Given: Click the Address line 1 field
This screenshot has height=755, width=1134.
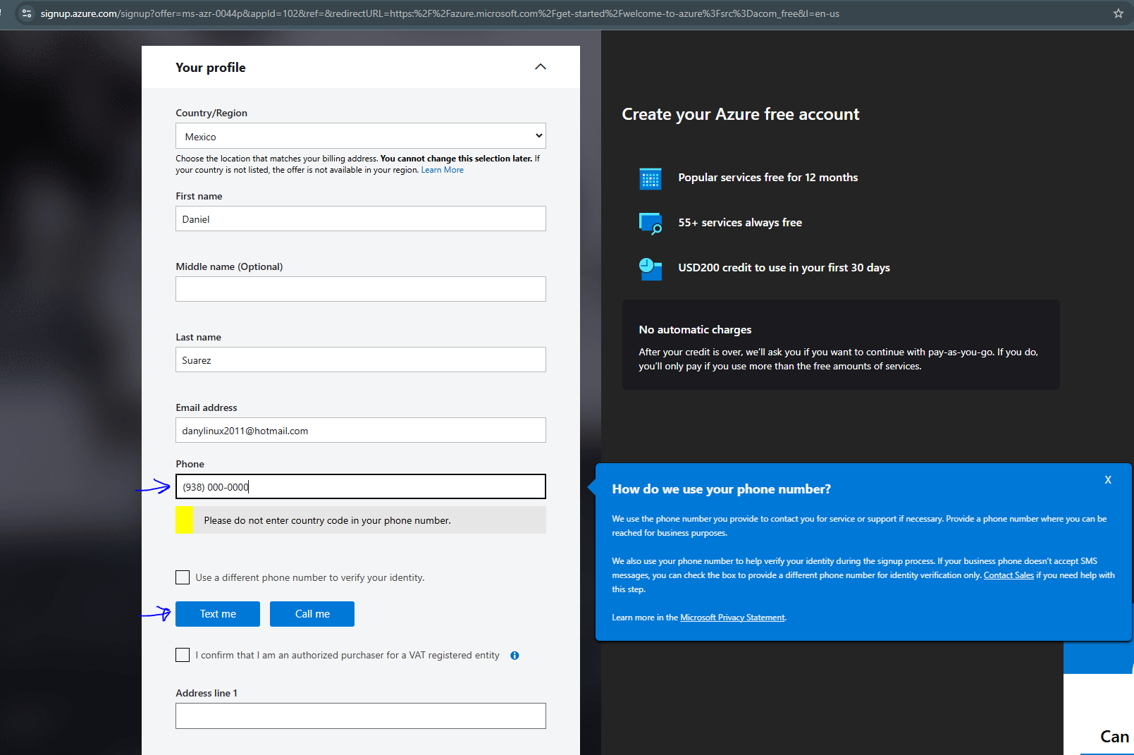Looking at the screenshot, I should click(361, 716).
